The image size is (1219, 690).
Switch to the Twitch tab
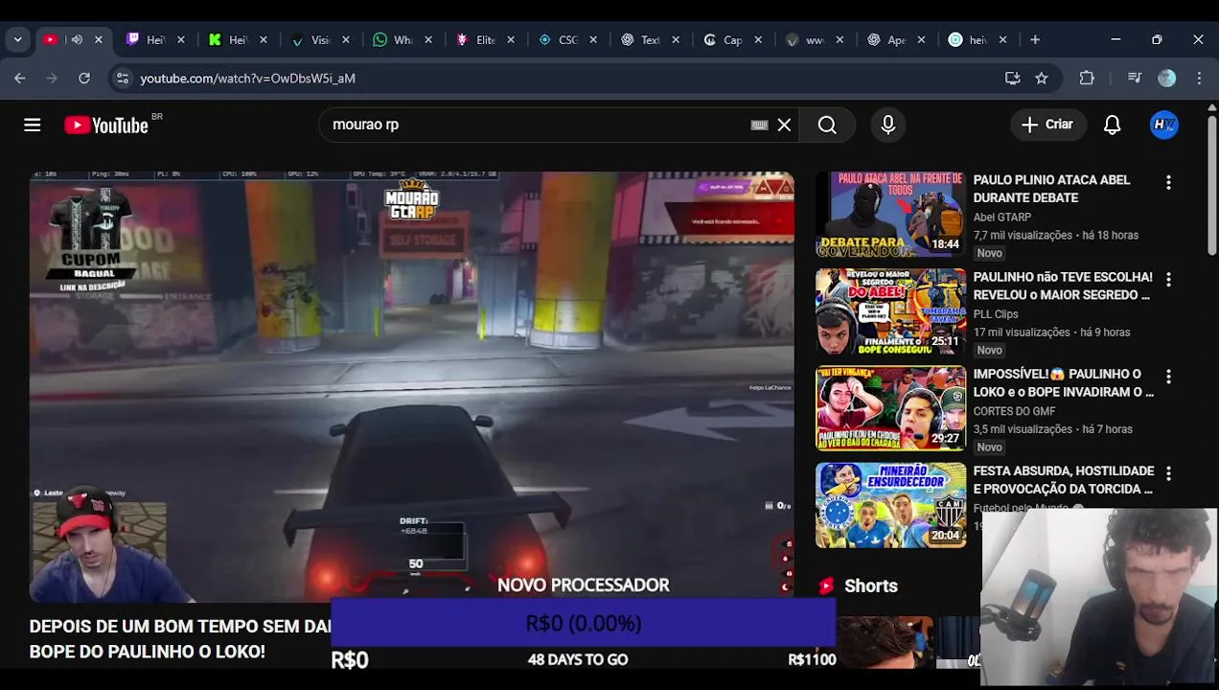coord(153,39)
